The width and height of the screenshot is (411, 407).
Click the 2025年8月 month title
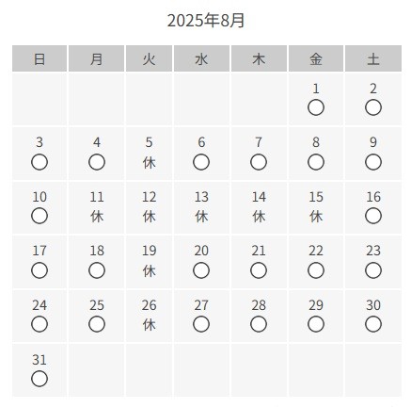click(206, 21)
